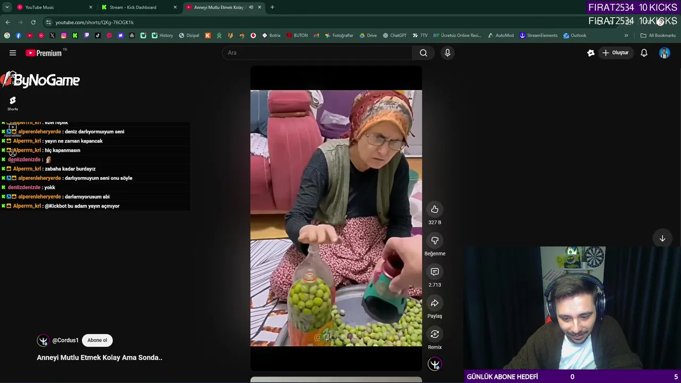
Task: Pause the playing Short video
Action: click(336, 218)
